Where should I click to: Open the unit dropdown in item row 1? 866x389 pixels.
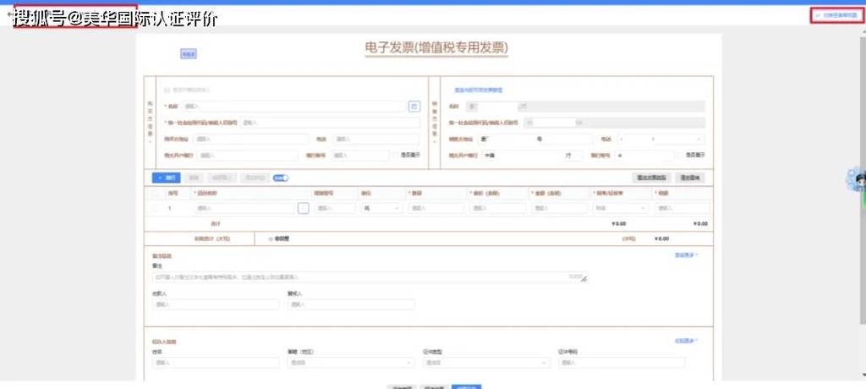coord(381,208)
